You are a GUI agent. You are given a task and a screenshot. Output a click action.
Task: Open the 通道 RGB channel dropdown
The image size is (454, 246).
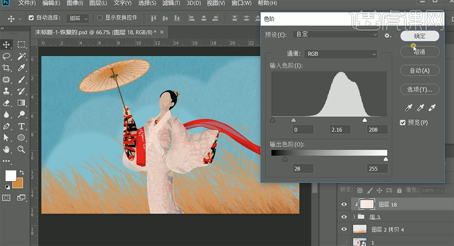pos(340,54)
